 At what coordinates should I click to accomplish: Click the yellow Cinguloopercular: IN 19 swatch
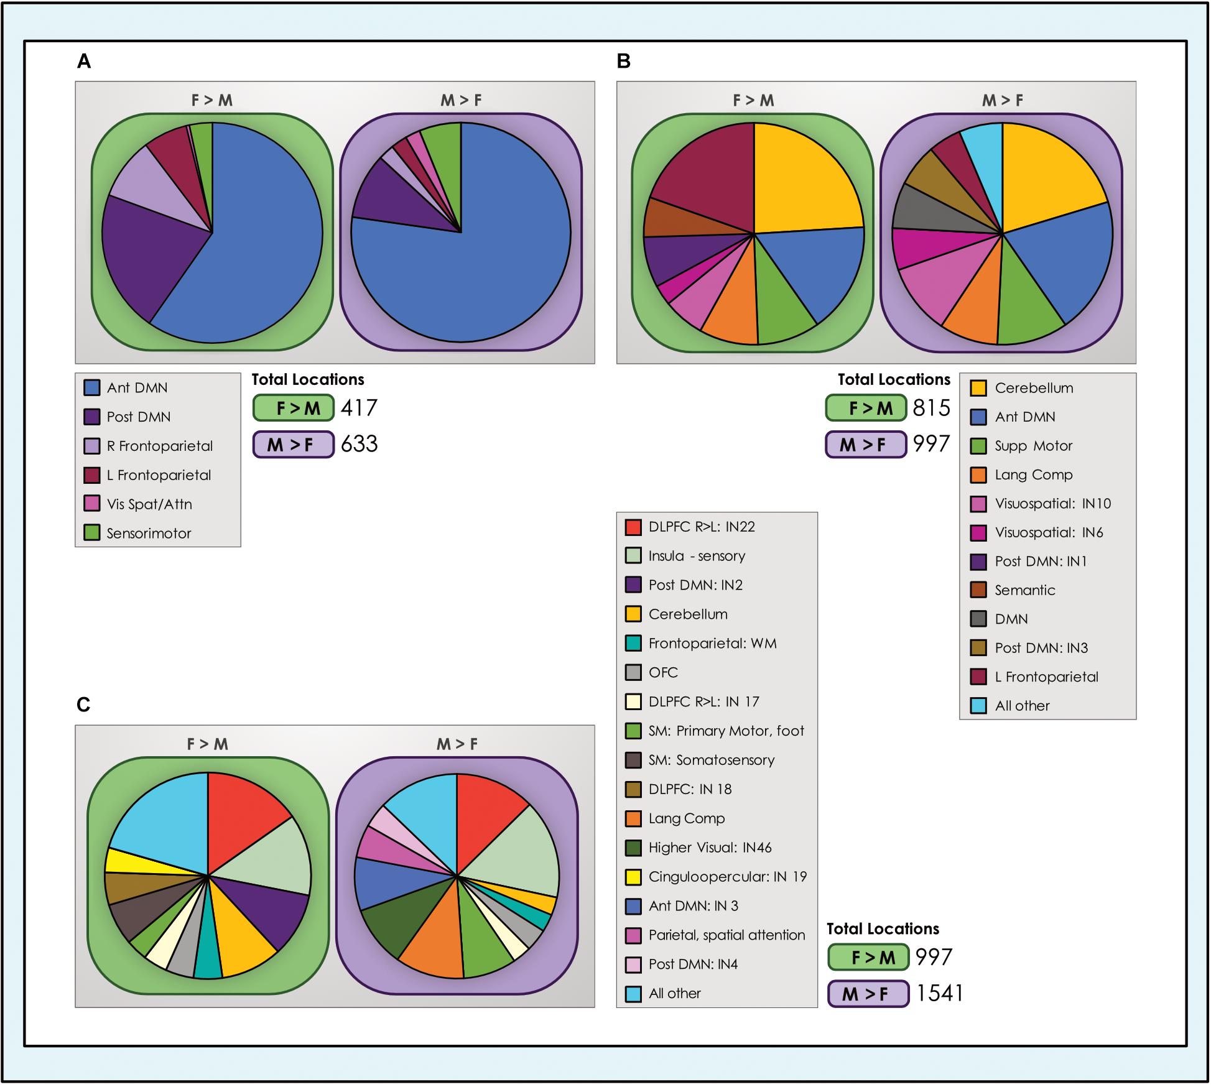(633, 877)
